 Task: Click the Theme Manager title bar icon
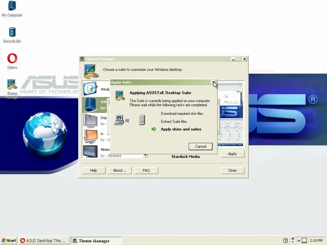(x=82, y=59)
